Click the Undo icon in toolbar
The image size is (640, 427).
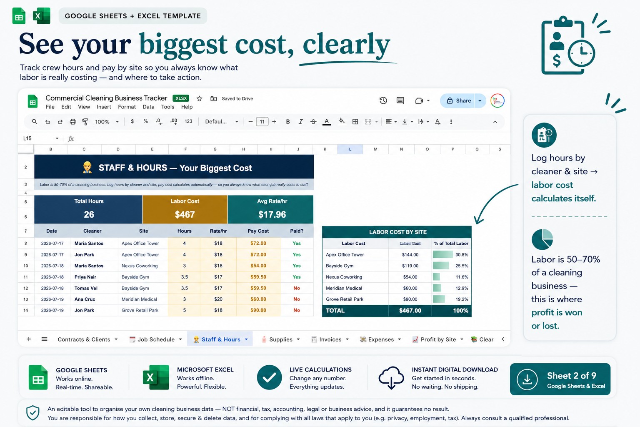(x=47, y=122)
